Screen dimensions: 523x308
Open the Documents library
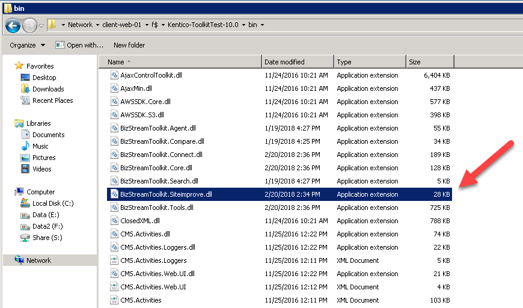[x=48, y=135]
